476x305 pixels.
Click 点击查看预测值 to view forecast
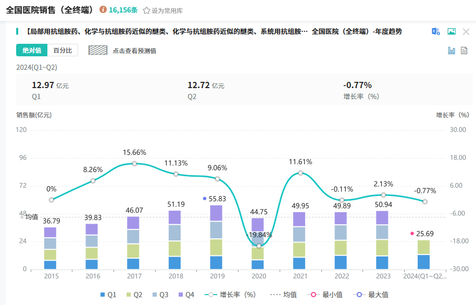point(134,51)
